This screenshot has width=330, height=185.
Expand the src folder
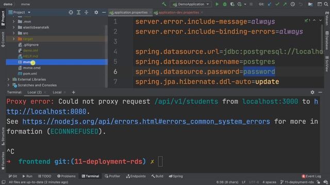click(14, 33)
